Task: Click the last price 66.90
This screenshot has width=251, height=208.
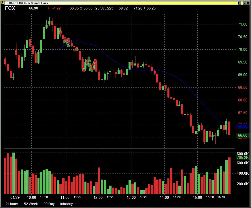Action: (x=33, y=8)
